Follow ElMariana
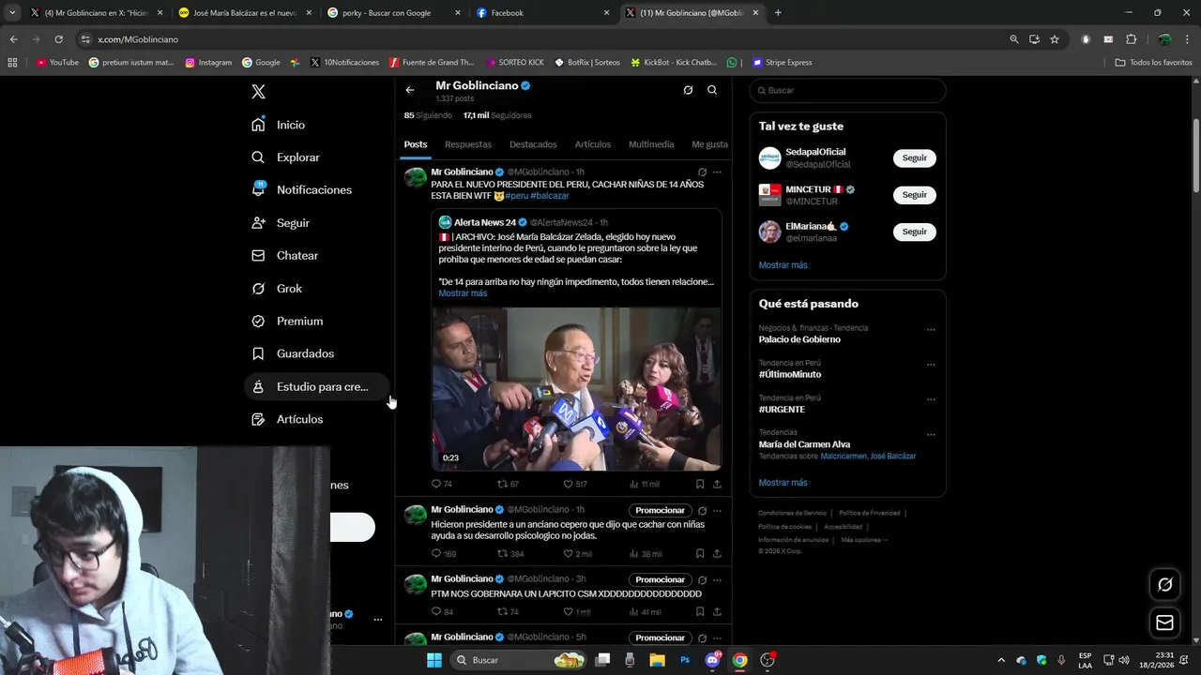Image resolution: width=1201 pixels, height=675 pixels. click(x=915, y=232)
